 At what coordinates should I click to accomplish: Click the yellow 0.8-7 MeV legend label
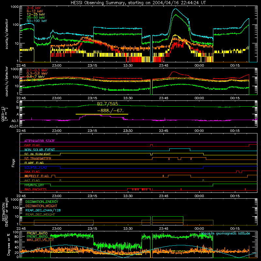tap(36, 77)
